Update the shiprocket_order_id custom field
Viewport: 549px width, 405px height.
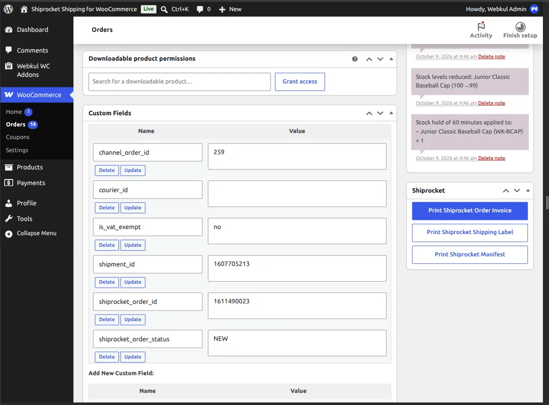point(133,320)
